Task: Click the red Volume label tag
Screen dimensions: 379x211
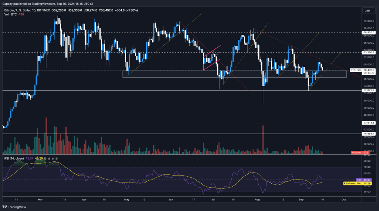Action: coord(355,153)
